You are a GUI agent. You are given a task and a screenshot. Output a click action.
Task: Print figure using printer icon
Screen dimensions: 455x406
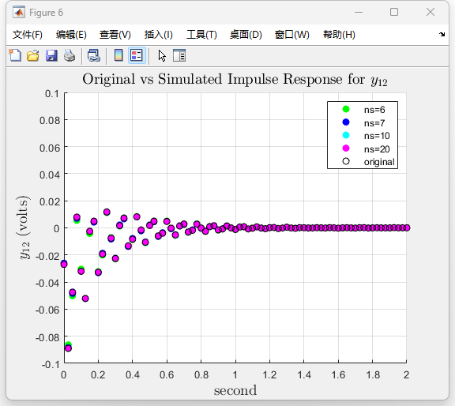tap(70, 55)
